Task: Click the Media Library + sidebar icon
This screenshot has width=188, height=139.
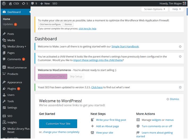Action: [4, 46]
